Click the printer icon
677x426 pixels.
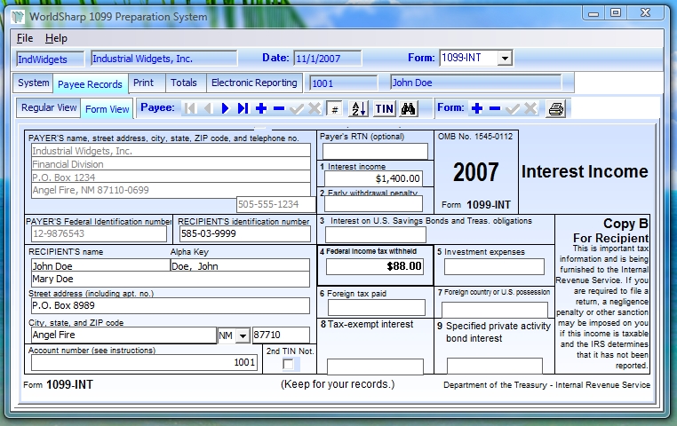tap(555, 109)
